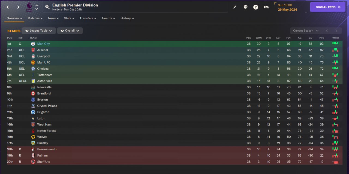Click the question mark help icon
This screenshot has height=174, width=349.
click(255, 7)
